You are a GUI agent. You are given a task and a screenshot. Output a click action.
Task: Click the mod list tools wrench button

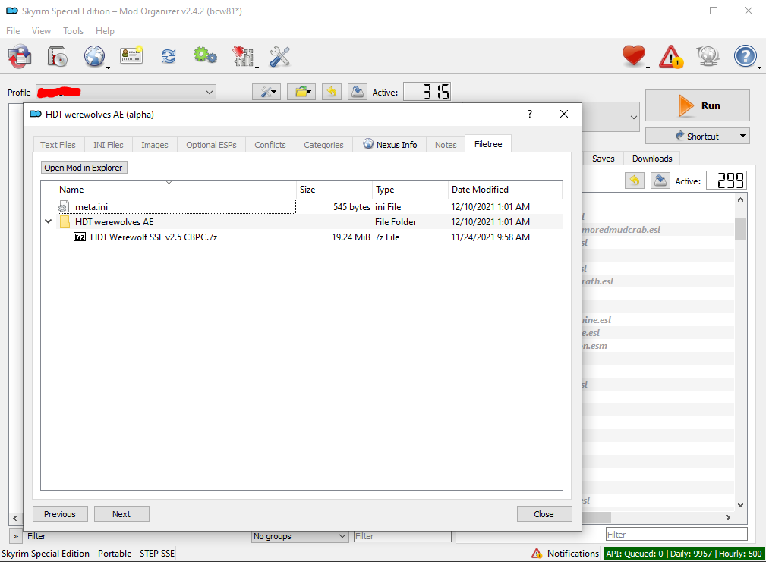266,92
